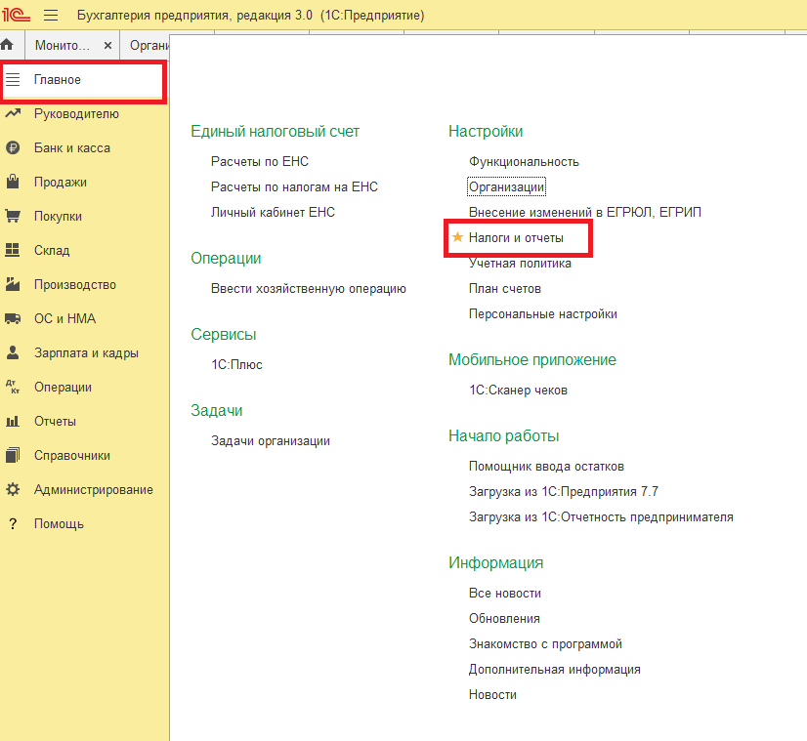Open the Administration gear section (Администрирование)

(x=93, y=490)
